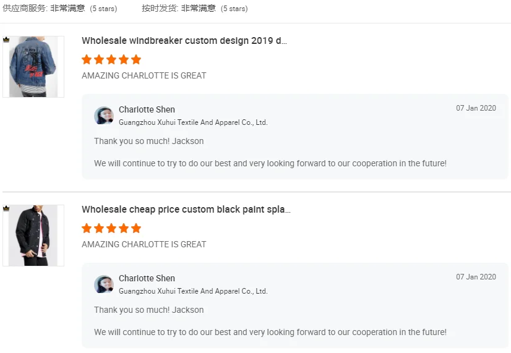Click the 07 Jan 2020 date on the black jacket reply

(x=476, y=277)
